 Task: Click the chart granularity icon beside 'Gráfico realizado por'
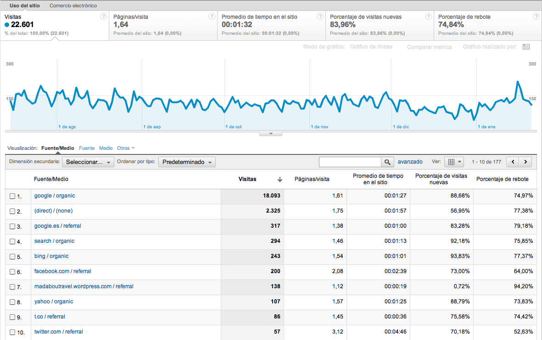coord(526,47)
